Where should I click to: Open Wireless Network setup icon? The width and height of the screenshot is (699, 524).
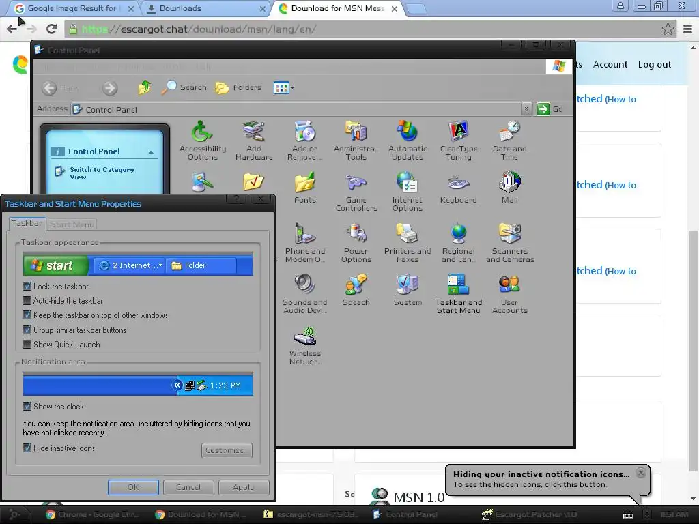point(305,345)
